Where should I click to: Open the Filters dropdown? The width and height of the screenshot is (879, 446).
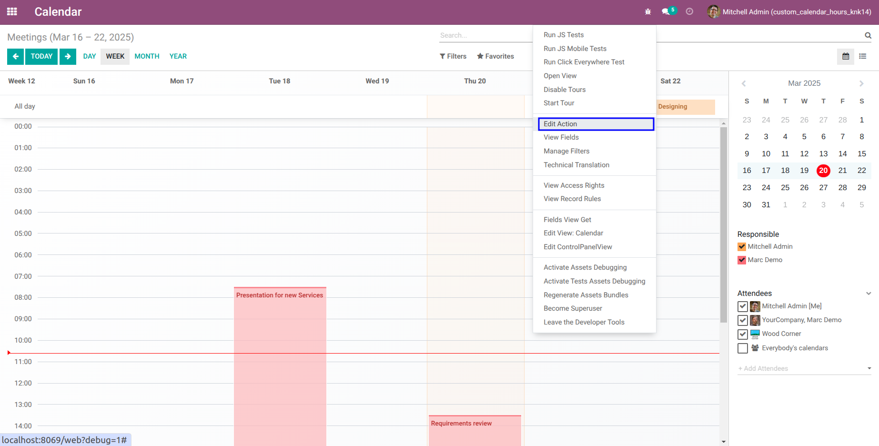[x=453, y=56]
